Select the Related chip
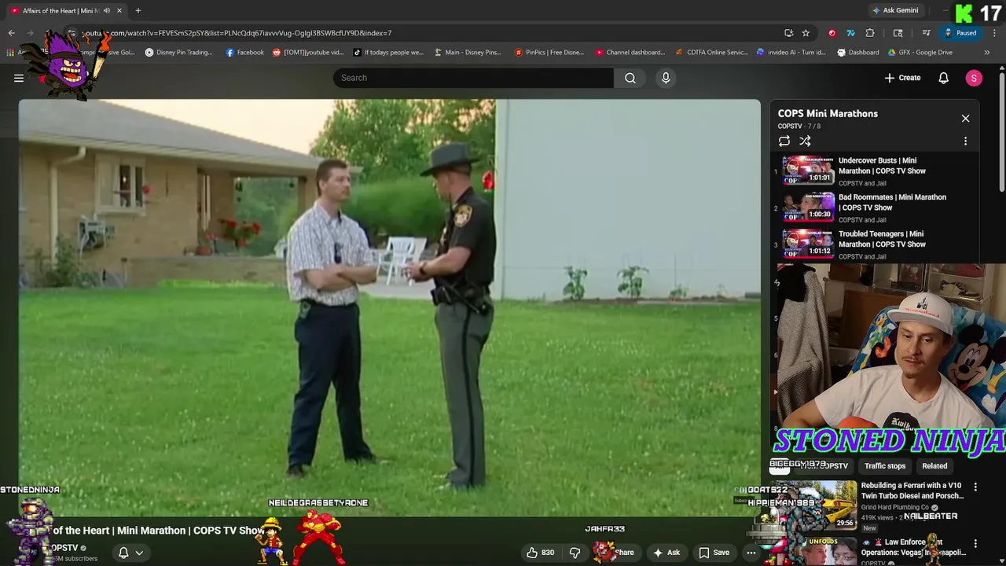Screen dimensions: 1006x566 click(934, 466)
